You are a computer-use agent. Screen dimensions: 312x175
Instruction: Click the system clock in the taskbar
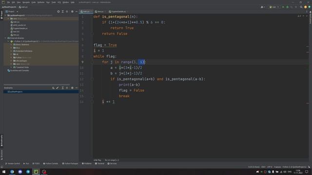point(298,172)
